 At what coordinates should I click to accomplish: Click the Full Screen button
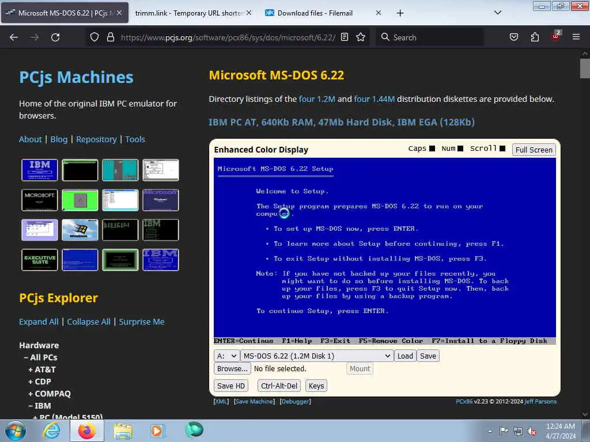pos(534,150)
